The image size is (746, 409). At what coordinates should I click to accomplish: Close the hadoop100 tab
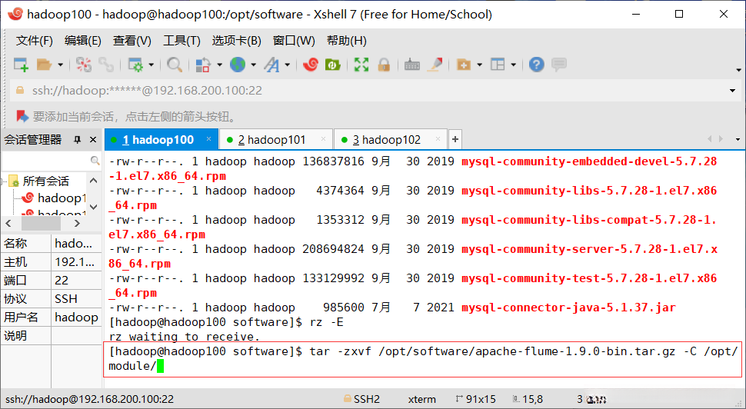208,139
